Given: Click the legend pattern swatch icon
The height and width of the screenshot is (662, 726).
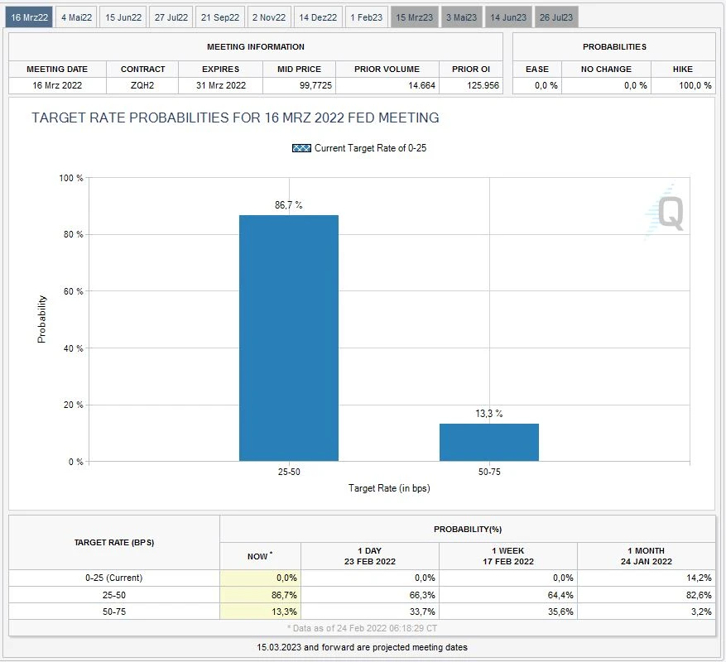Looking at the screenshot, I should [x=301, y=148].
